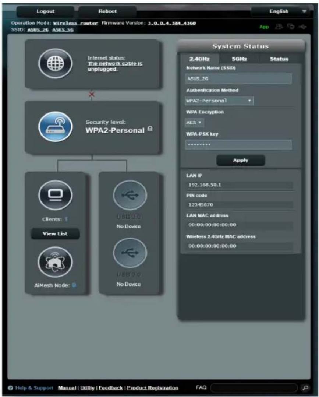This screenshot has width=319, height=397.
Task: Click the ASUS_2G SSID link
Action: click(38, 30)
